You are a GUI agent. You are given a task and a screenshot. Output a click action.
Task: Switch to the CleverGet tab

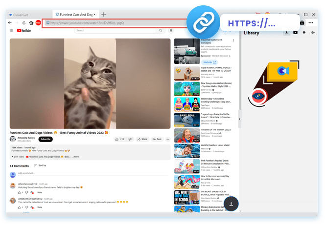pos(29,15)
